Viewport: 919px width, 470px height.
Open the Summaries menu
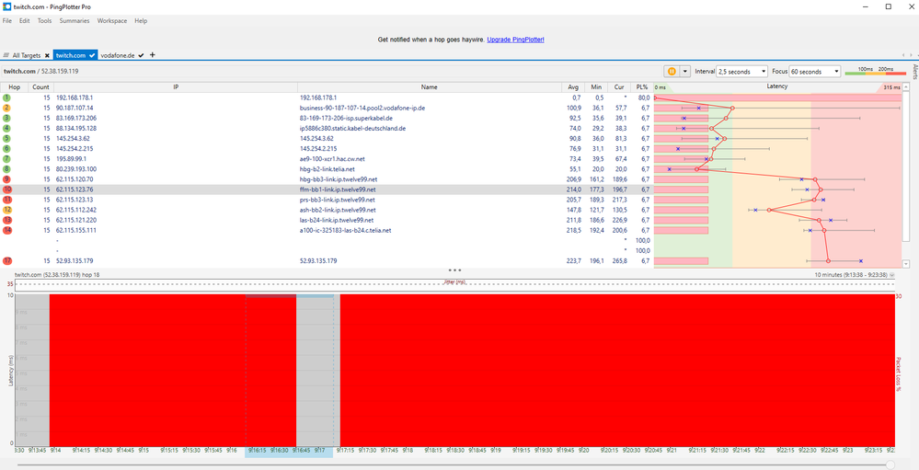coord(75,20)
